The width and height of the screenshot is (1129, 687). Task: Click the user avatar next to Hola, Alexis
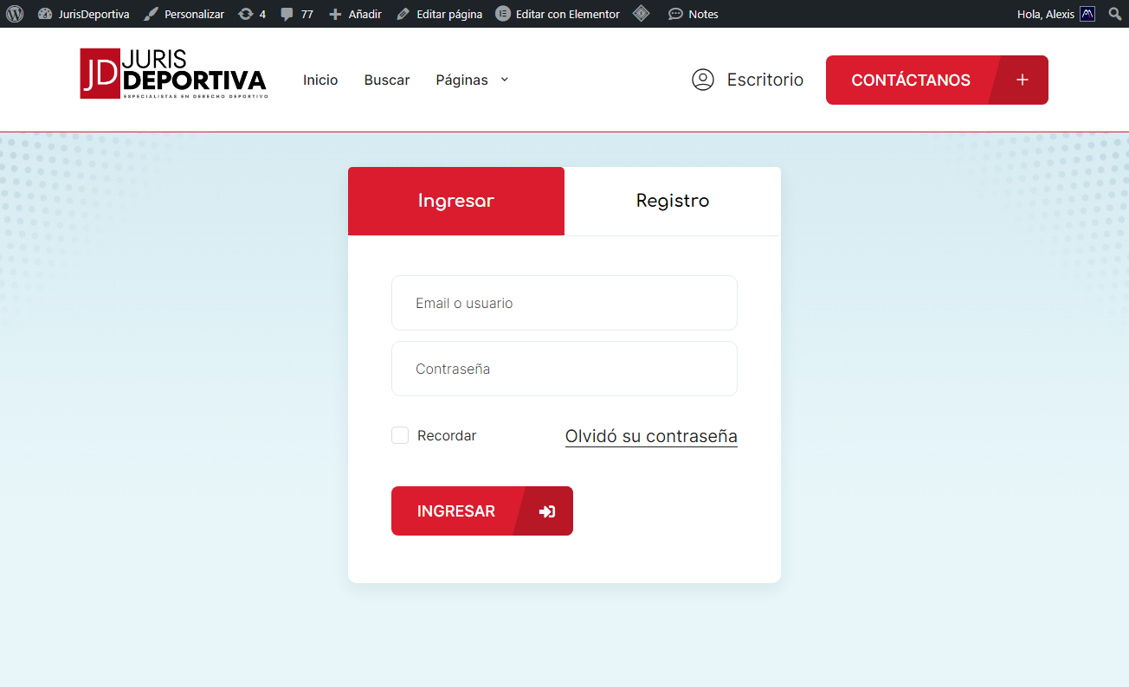[x=1087, y=14]
